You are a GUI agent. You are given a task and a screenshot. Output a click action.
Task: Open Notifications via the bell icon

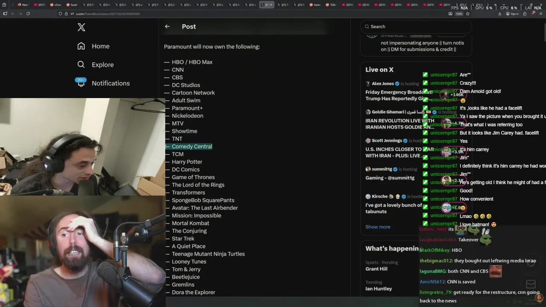(81, 82)
